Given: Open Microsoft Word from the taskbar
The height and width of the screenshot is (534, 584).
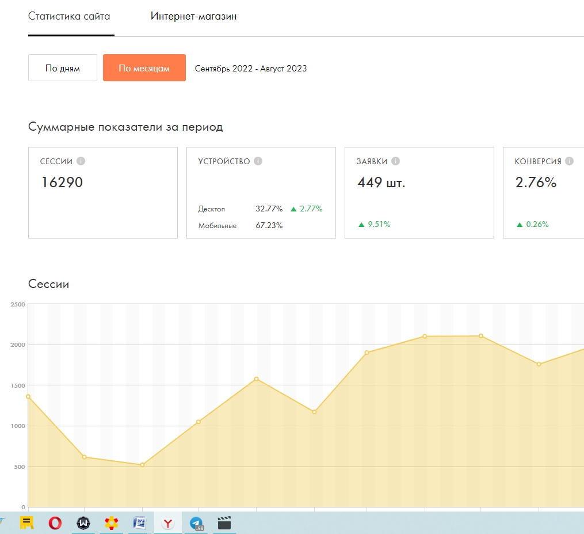Looking at the screenshot, I should (x=140, y=523).
